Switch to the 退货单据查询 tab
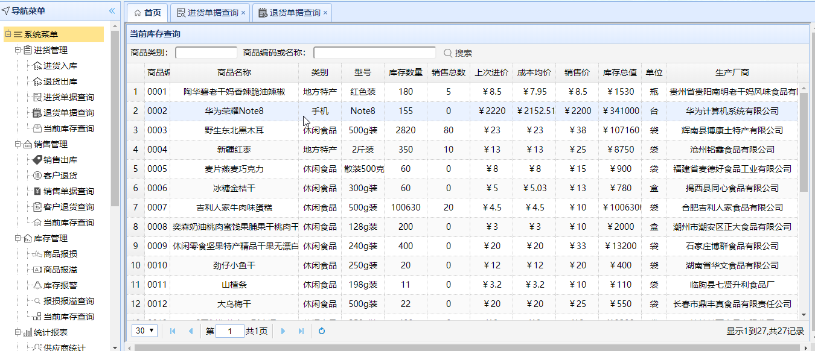Image resolution: width=815 pixels, height=351 pixels. click(292, 13)
